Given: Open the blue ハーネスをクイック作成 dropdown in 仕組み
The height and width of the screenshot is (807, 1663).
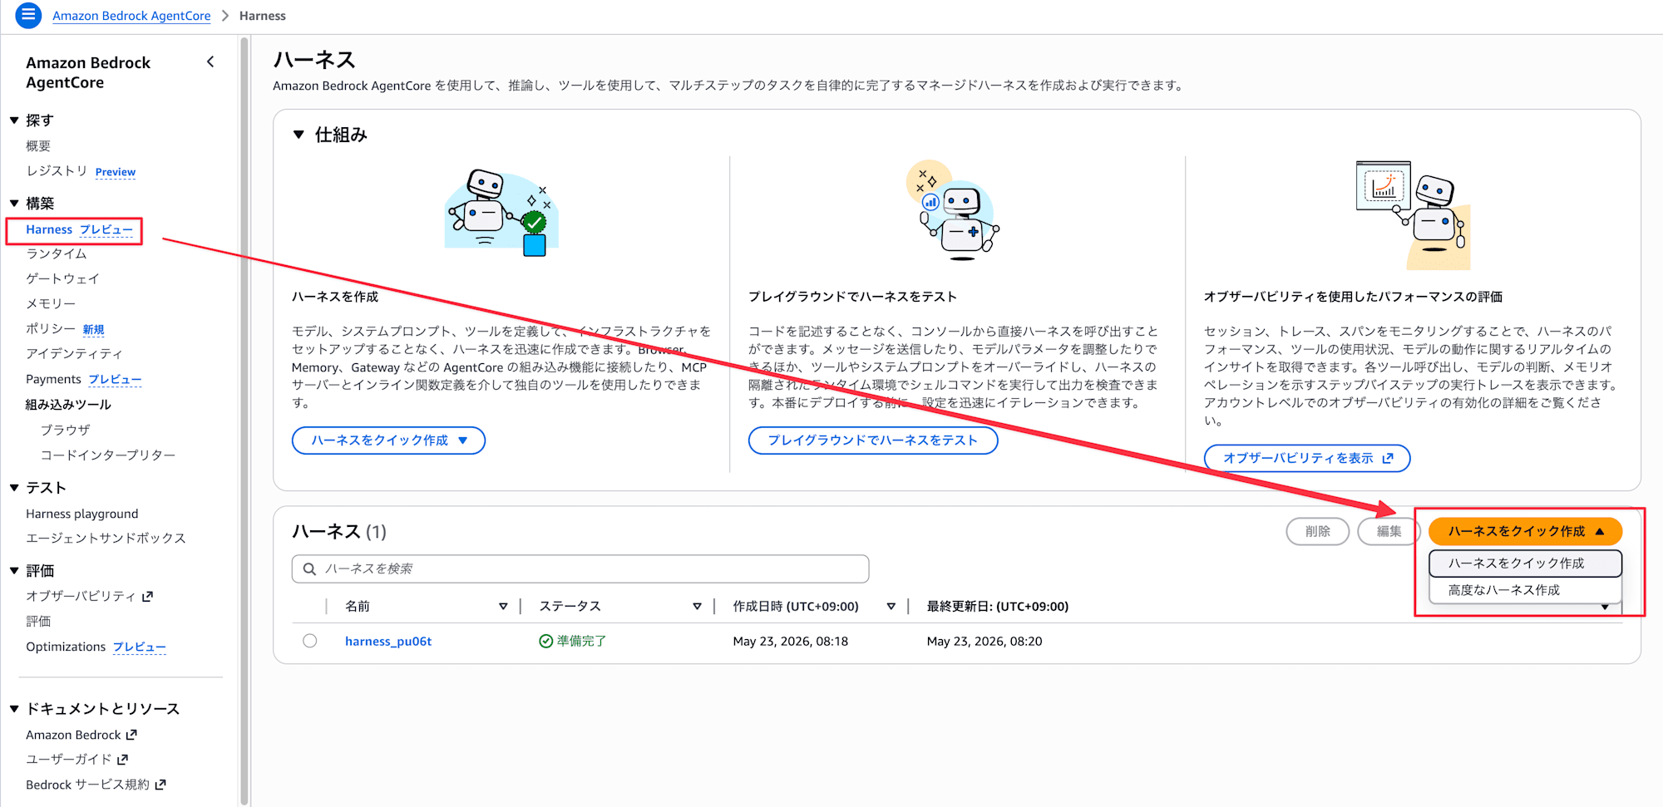Looking at the screenshot, I should pyautogui.click(x=388, y=440).
